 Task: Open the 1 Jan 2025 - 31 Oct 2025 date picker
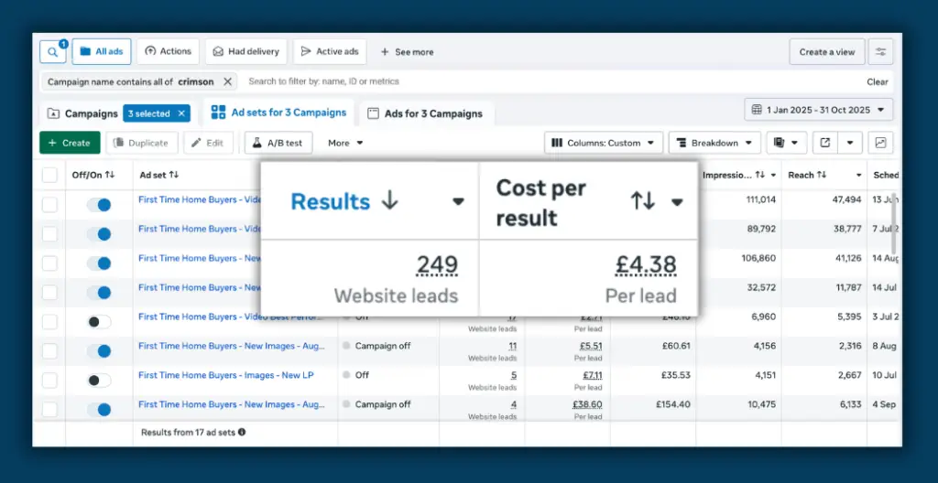point(818,110)
